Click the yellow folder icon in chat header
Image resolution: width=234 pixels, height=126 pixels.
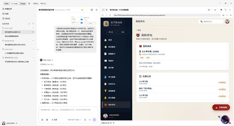click(82, 10)
